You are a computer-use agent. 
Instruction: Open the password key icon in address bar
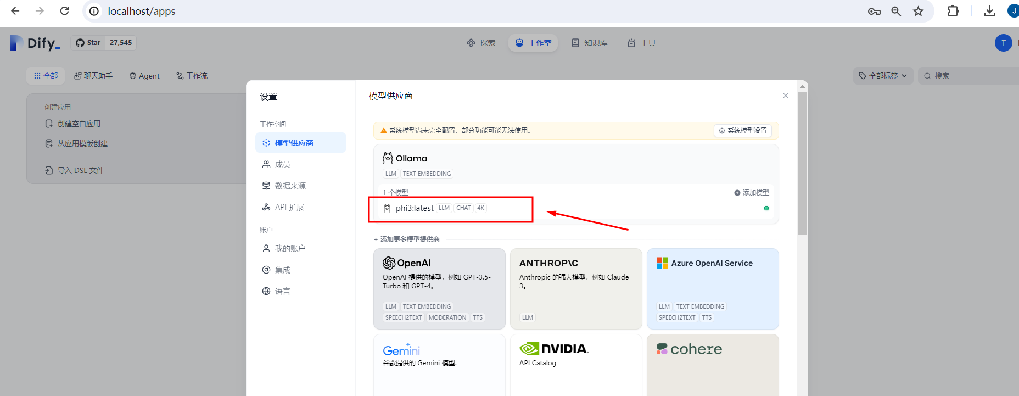point(874,11)
